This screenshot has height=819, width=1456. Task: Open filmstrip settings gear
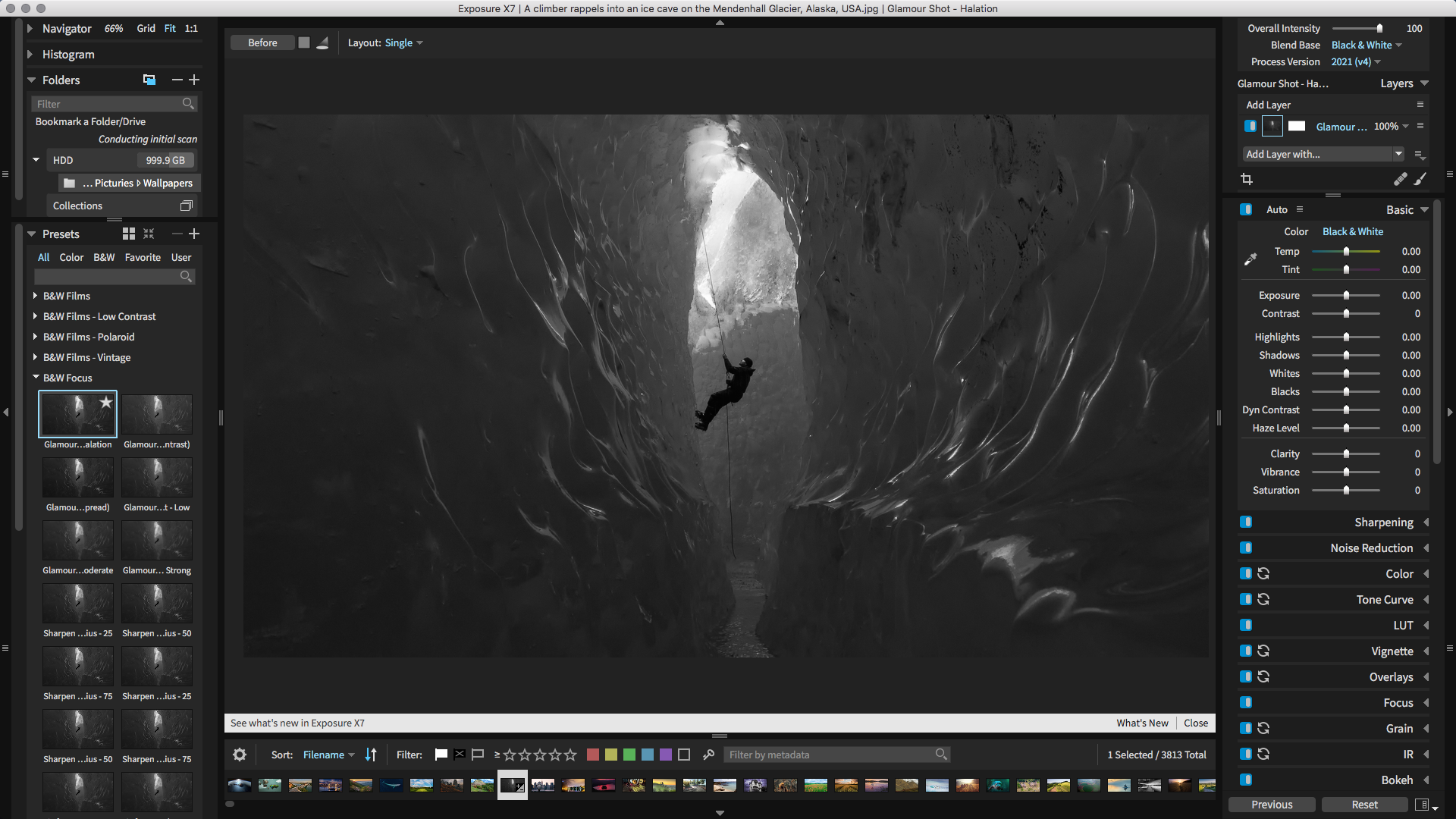(240, 755)
